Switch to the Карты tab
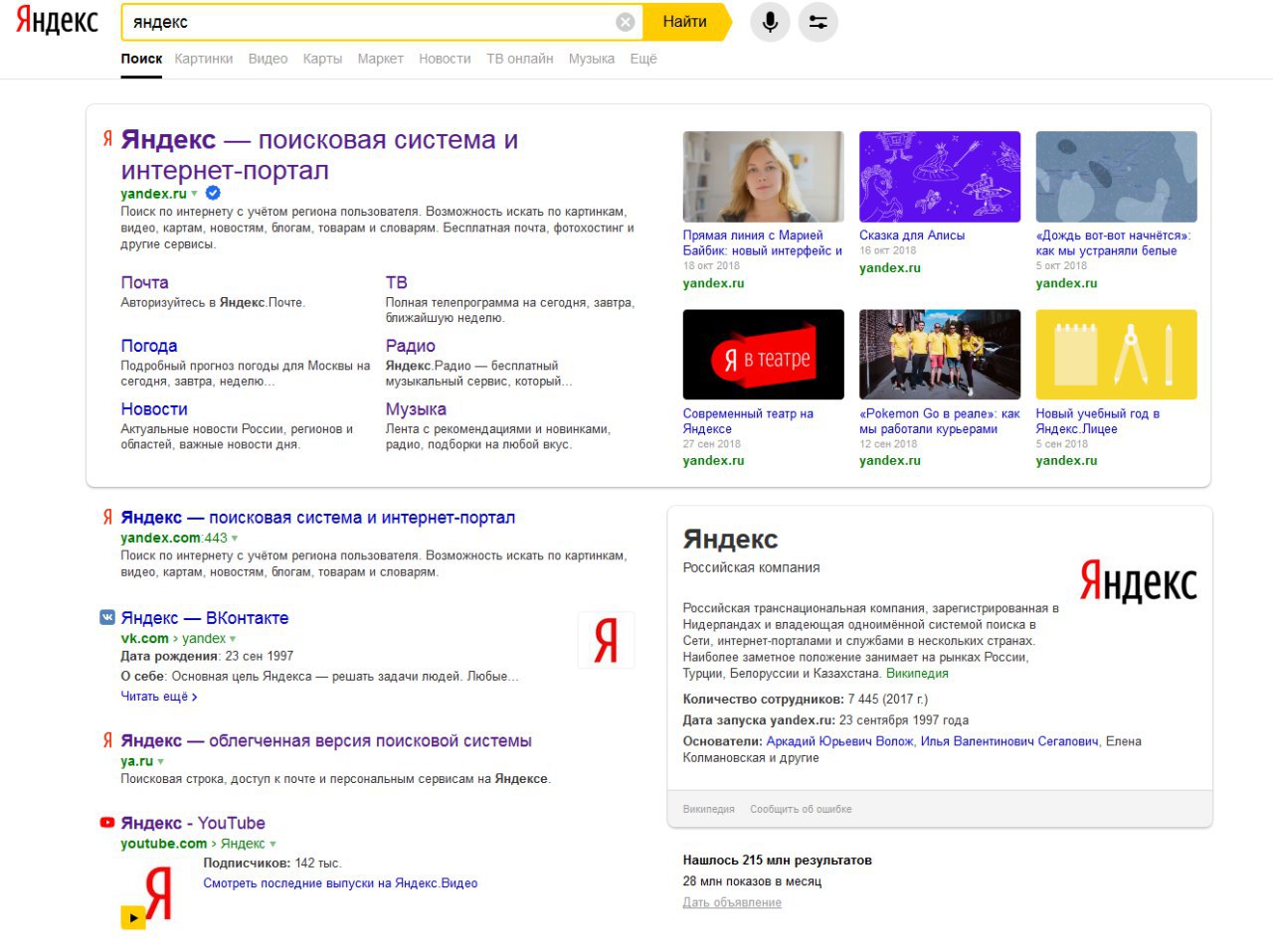The height and width of the screenshot is (944, 1273). pos(322,59)
